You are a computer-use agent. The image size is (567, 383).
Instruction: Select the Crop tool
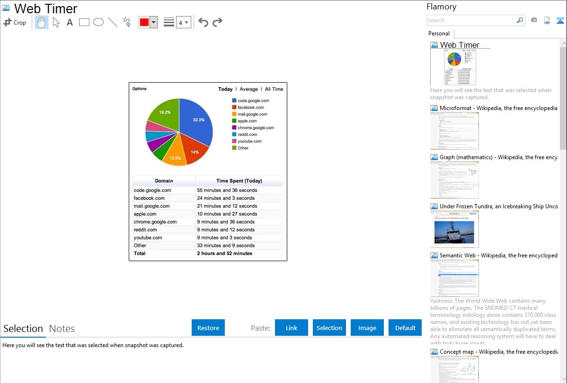point(15,22)
